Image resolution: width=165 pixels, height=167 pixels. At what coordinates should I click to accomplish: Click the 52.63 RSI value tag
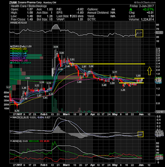[x=159, y=33]
